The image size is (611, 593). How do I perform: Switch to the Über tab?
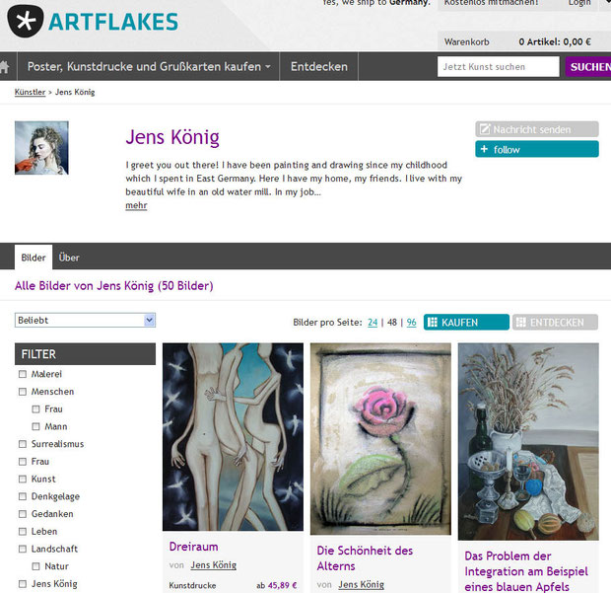[69, 258]
